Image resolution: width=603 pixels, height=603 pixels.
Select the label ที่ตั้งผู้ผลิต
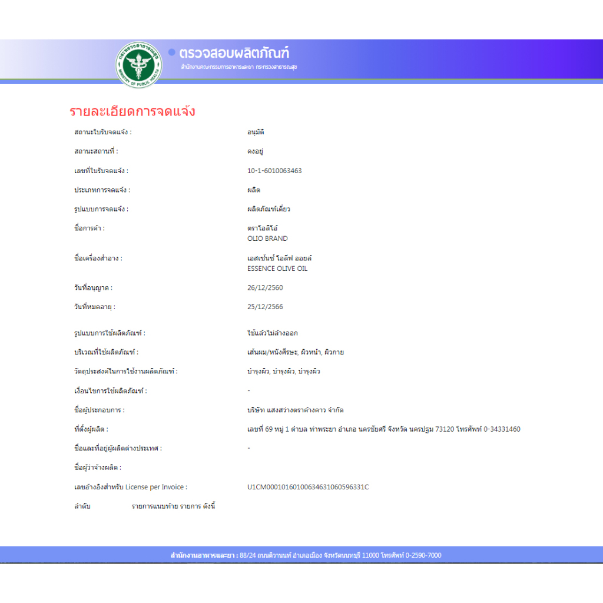(91, 429)
